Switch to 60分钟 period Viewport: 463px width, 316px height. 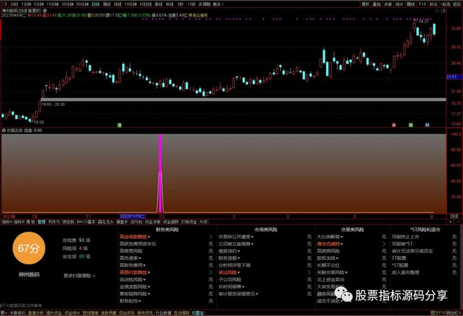coord(82,4)
